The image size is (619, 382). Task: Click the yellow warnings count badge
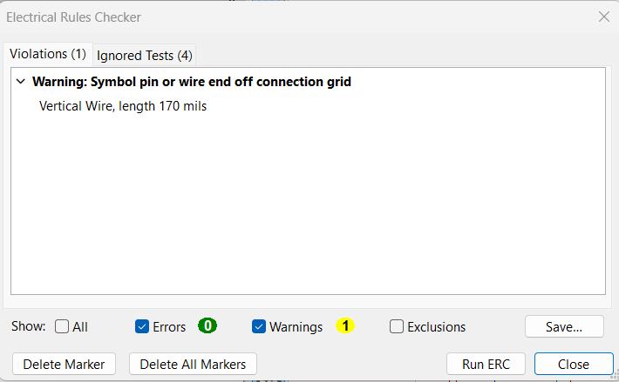[345, 325]
